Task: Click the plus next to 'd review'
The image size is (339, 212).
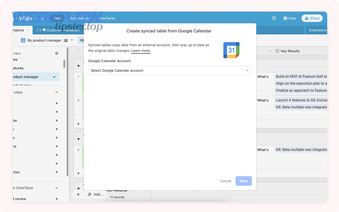Action: [x=56, y=199]
